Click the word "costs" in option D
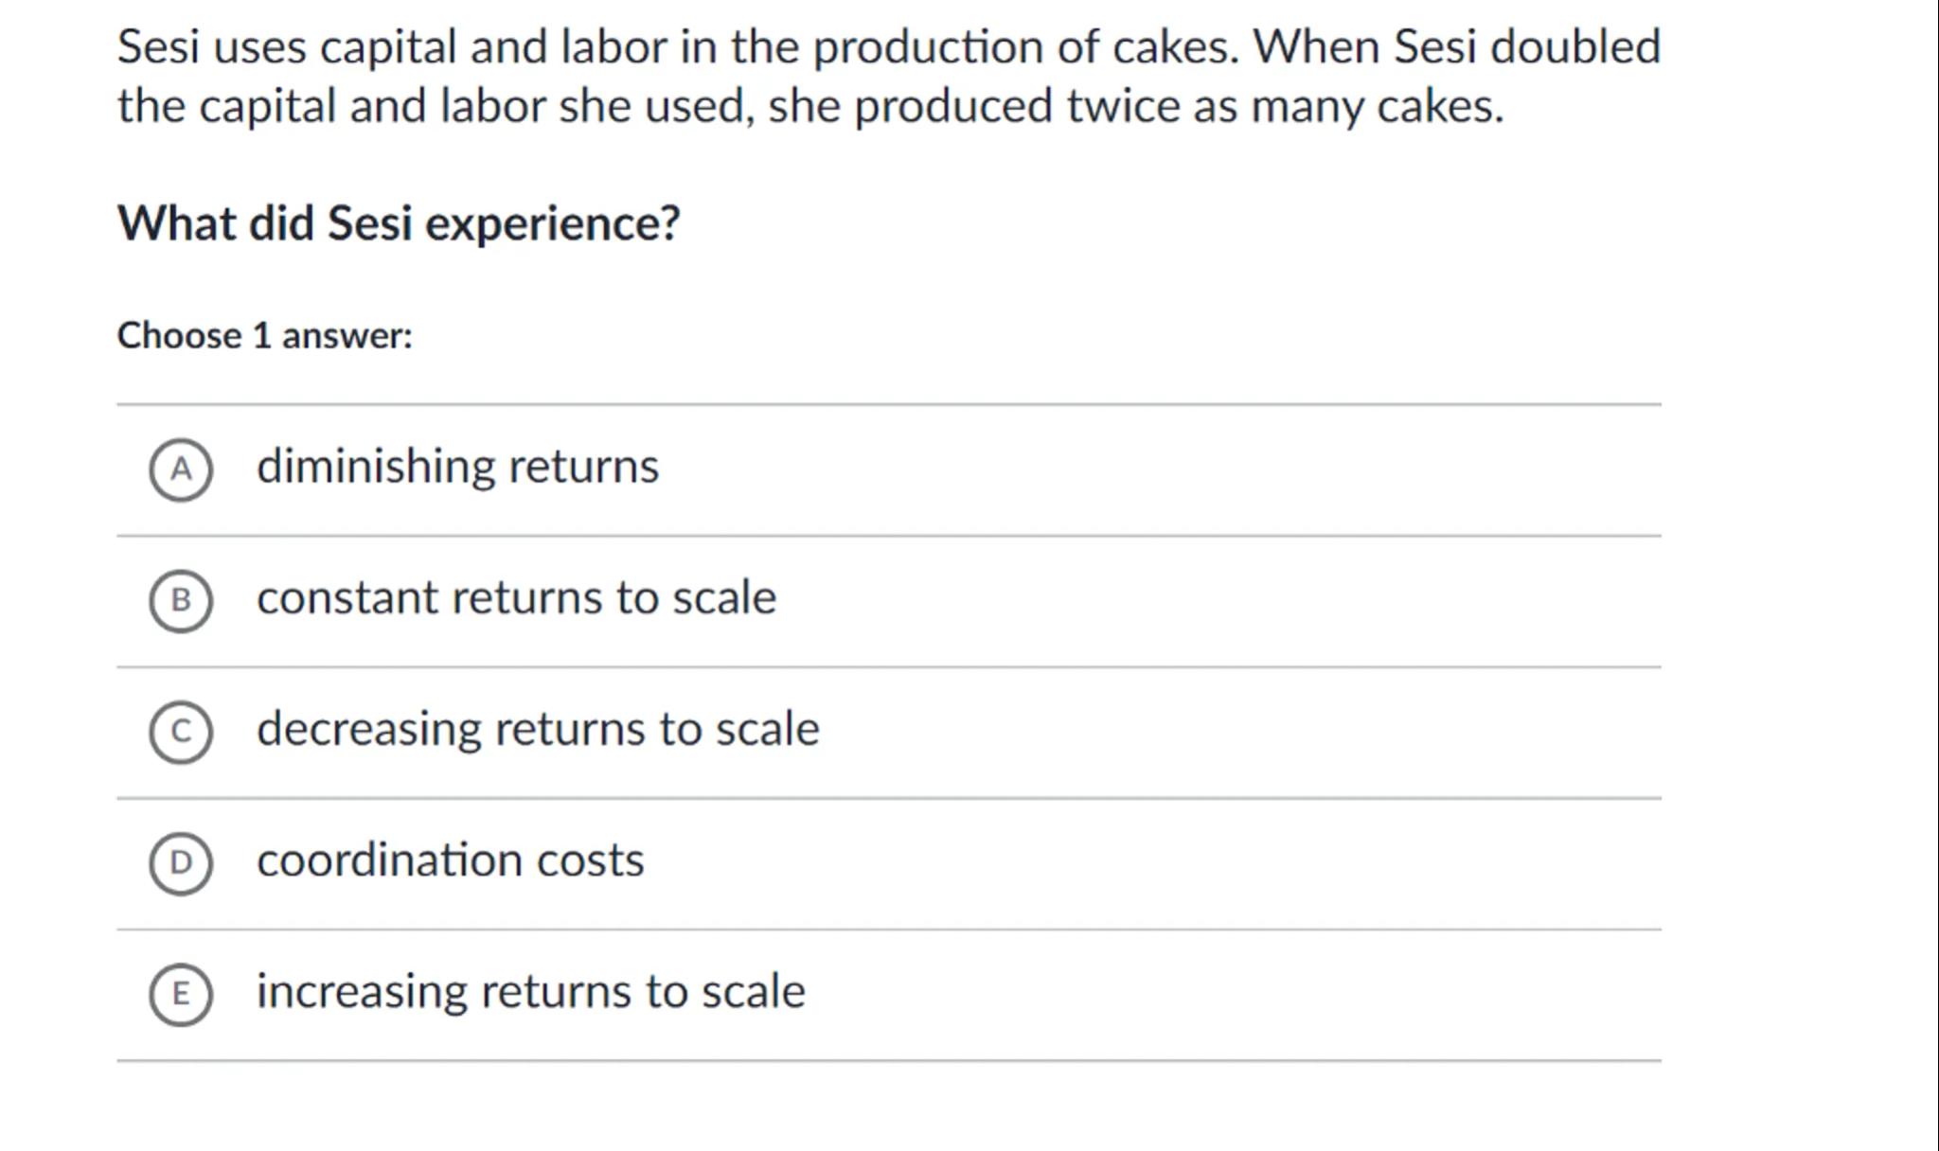 click(x=590, y=860)
